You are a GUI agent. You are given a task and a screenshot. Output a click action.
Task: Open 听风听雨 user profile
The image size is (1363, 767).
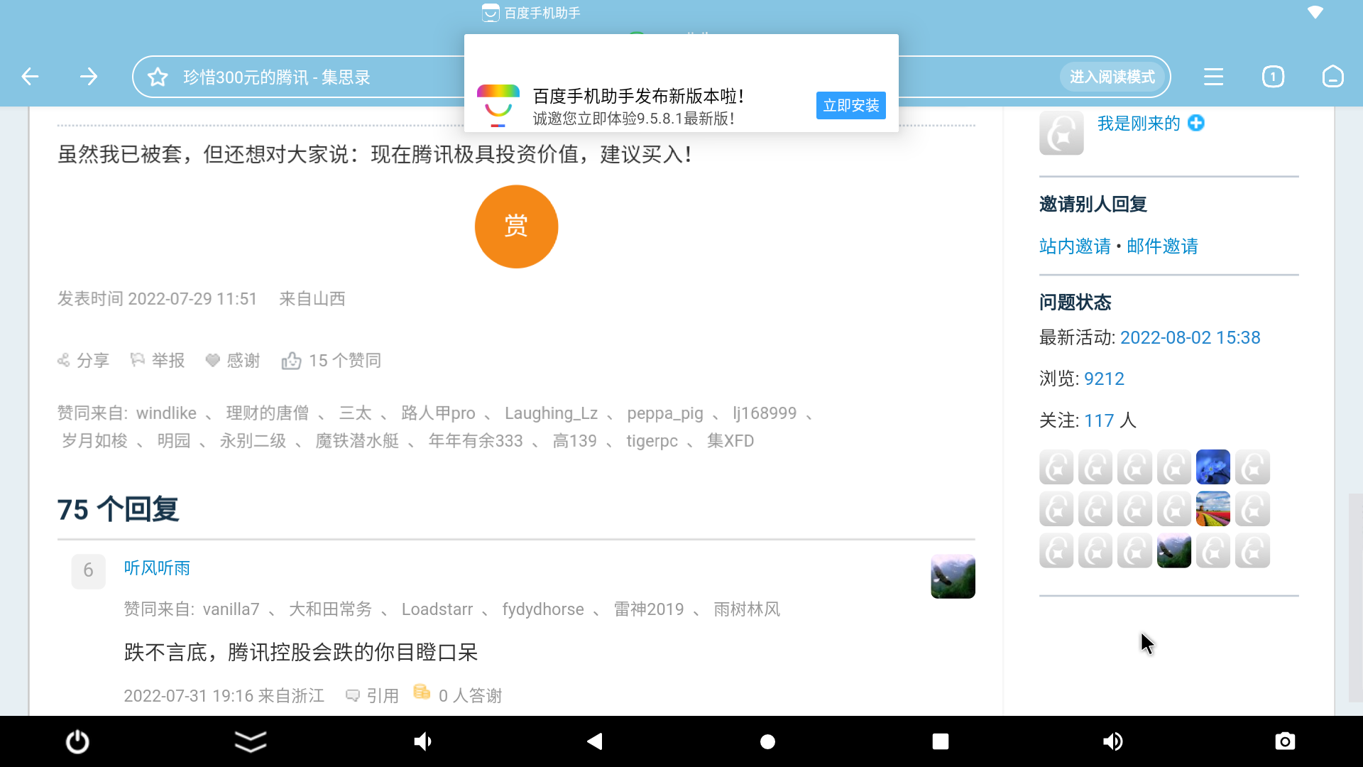click(x=157, y=568)
